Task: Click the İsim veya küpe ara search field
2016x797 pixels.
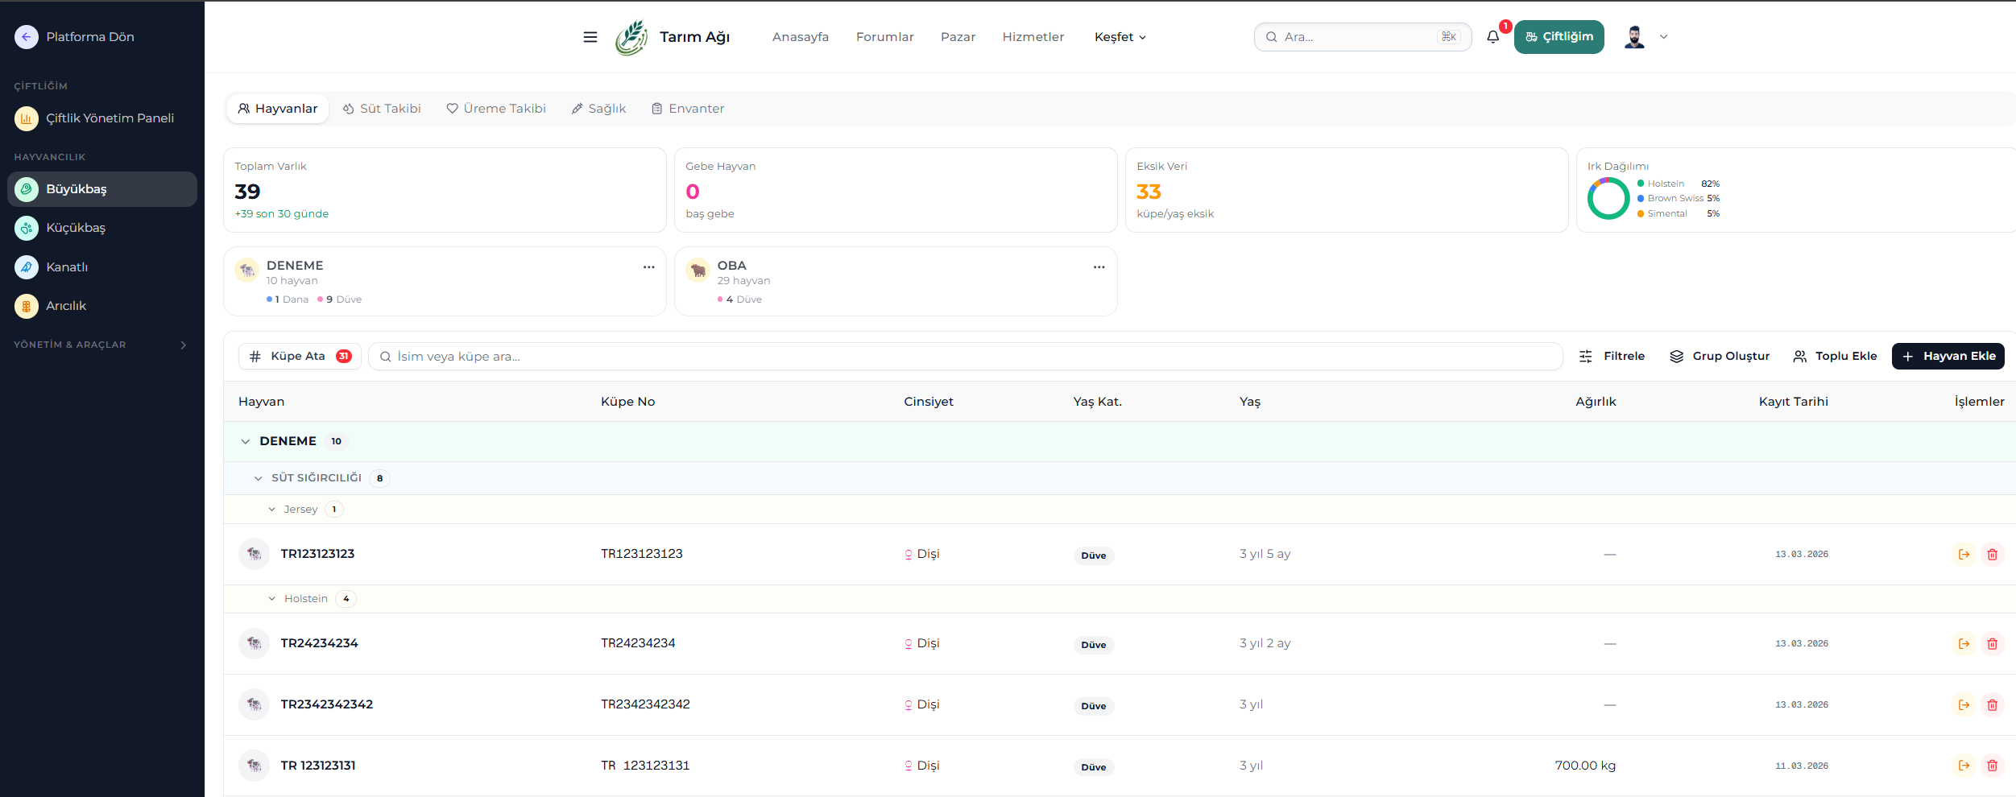Action: [967, 357]
